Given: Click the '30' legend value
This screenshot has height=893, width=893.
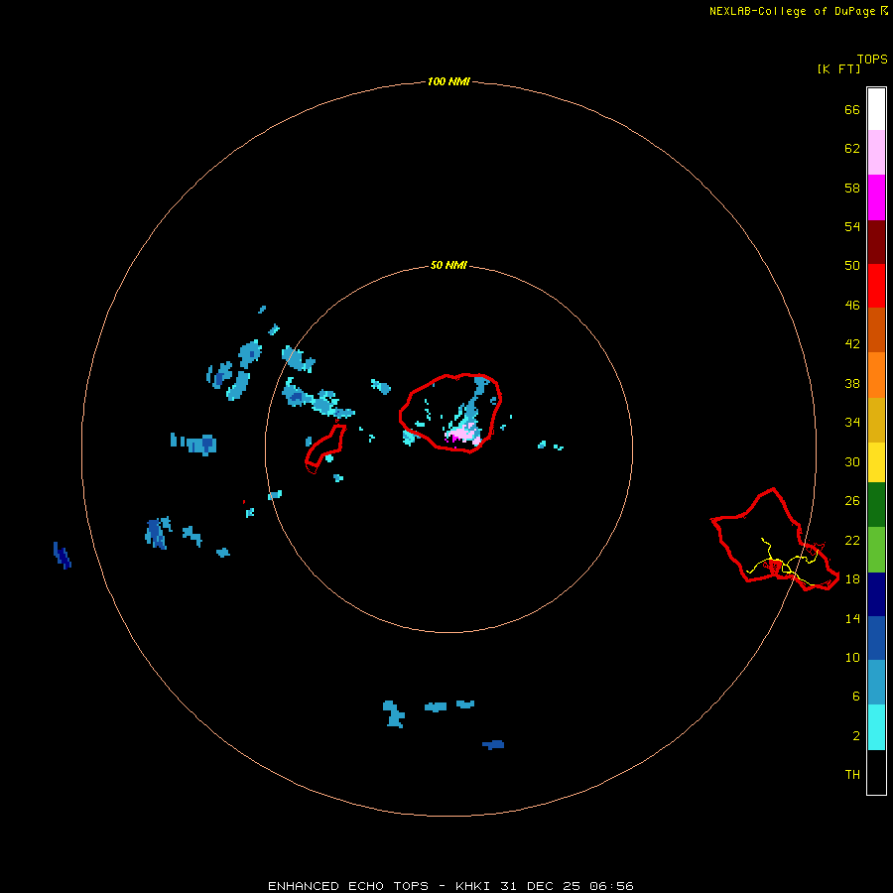Looking at the screenshot, I should click(x=852, y=461).
